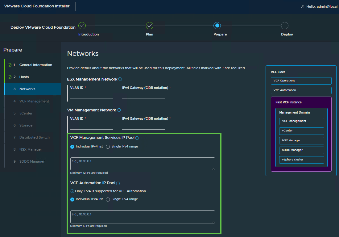This screenshot has height=237, width=339.
Task: Open the ESX Management Network info icon
Action: tap(120, 79)
